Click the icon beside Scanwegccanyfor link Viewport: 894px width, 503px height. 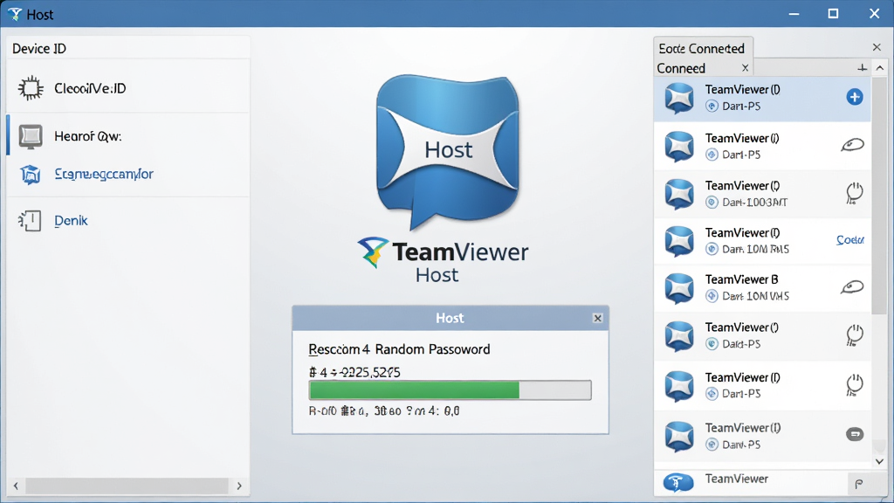coord(31,174)
